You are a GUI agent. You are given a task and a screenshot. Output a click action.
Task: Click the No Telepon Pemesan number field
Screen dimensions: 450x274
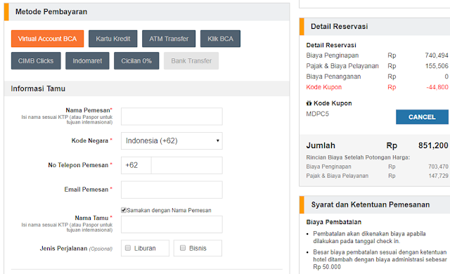[x=187, y=165]
